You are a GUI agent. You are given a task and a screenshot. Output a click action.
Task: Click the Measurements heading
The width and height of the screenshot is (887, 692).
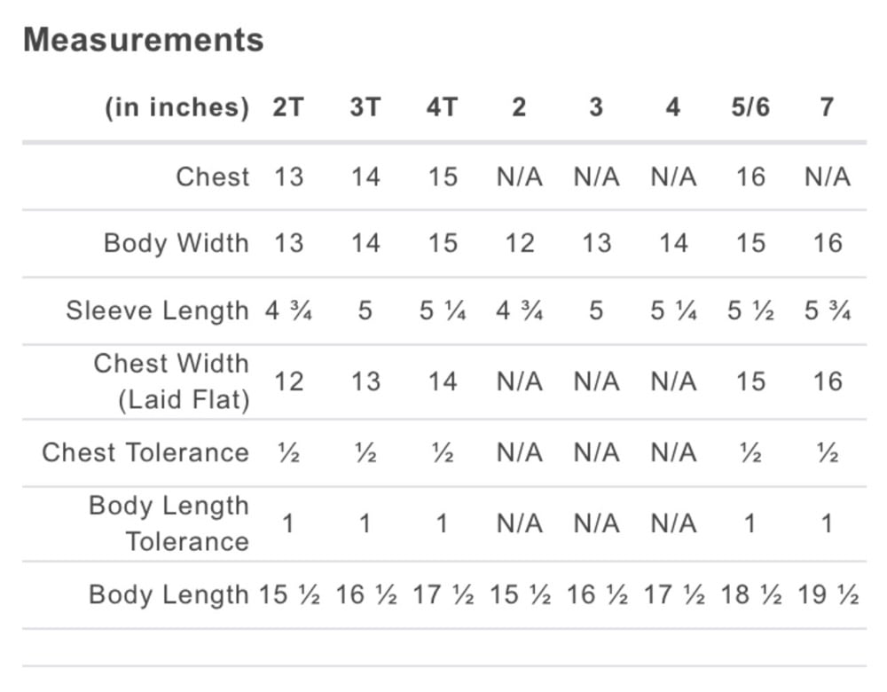point(143,40)
